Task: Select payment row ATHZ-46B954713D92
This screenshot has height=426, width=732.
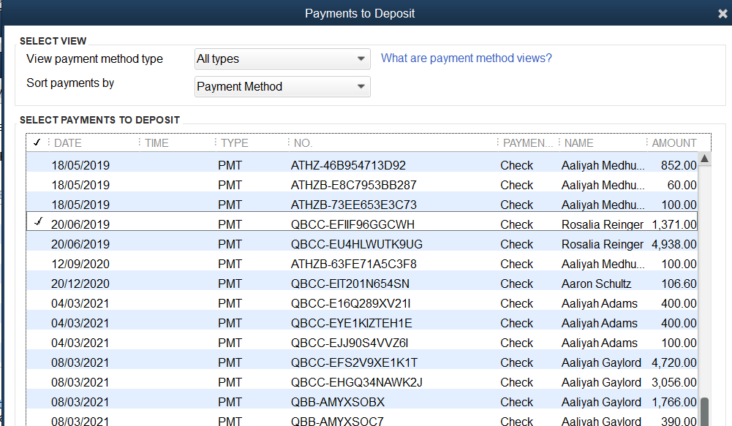Action: point(348,165)
